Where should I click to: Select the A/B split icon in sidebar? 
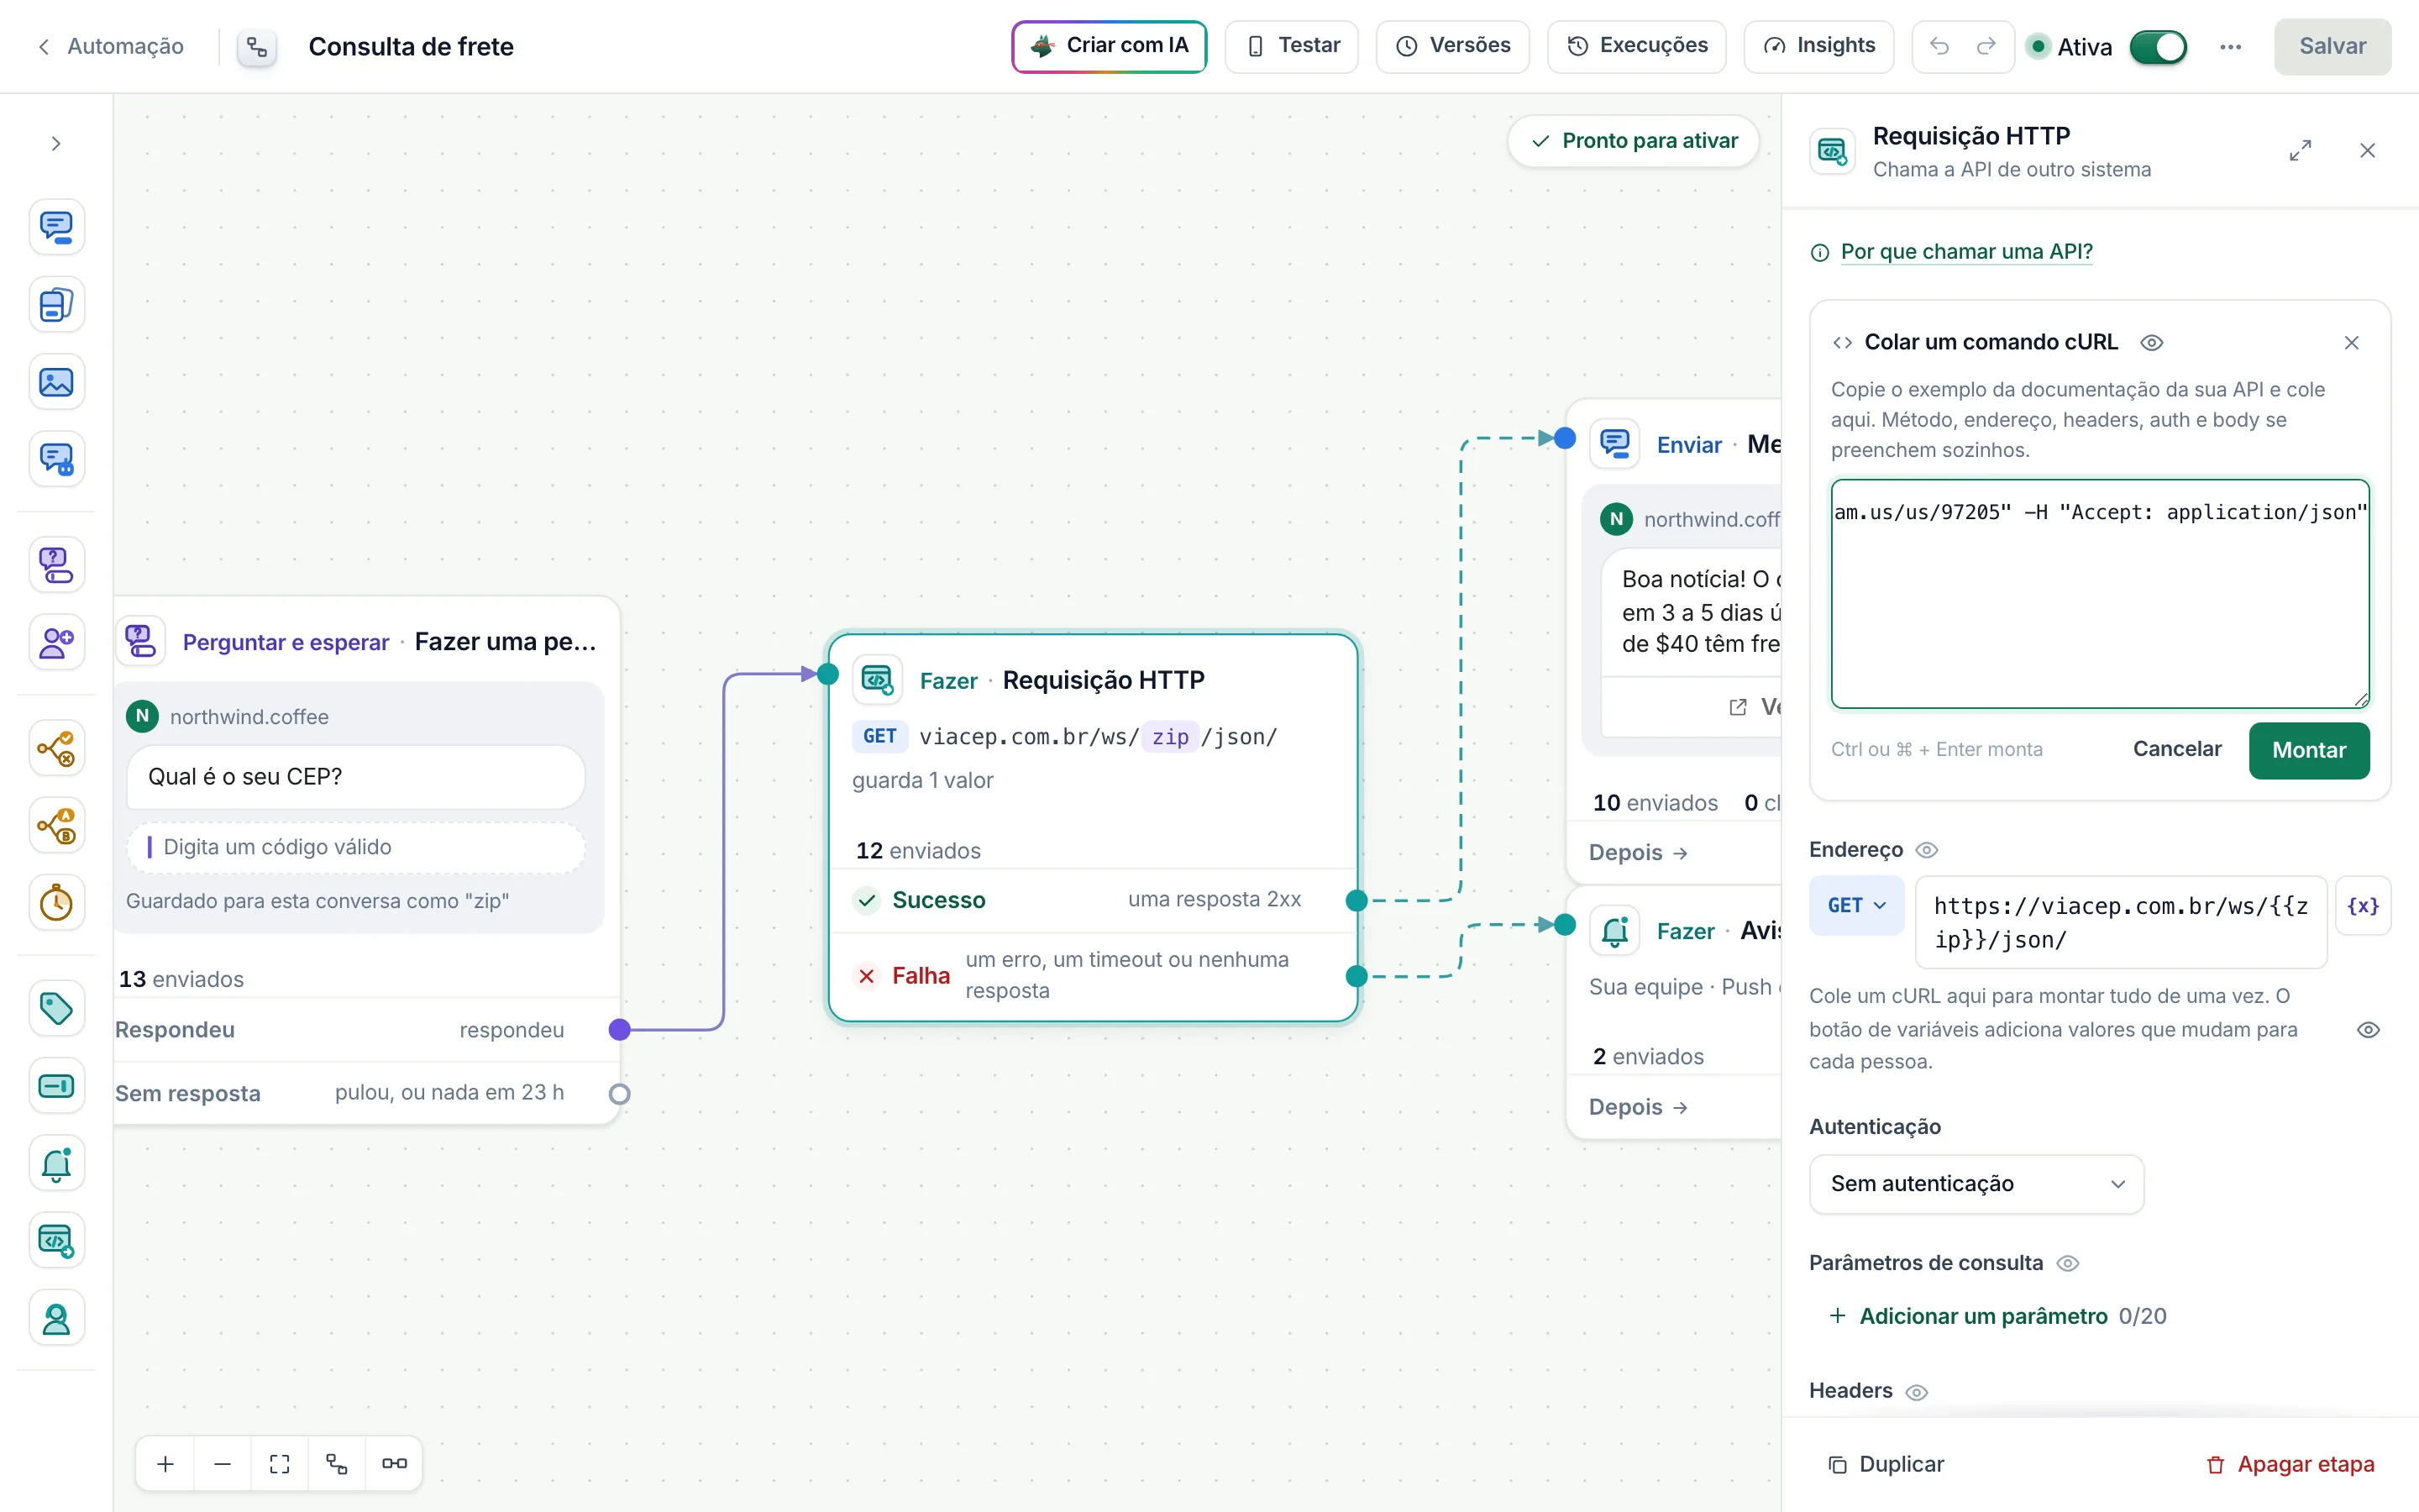coord(56,826)
